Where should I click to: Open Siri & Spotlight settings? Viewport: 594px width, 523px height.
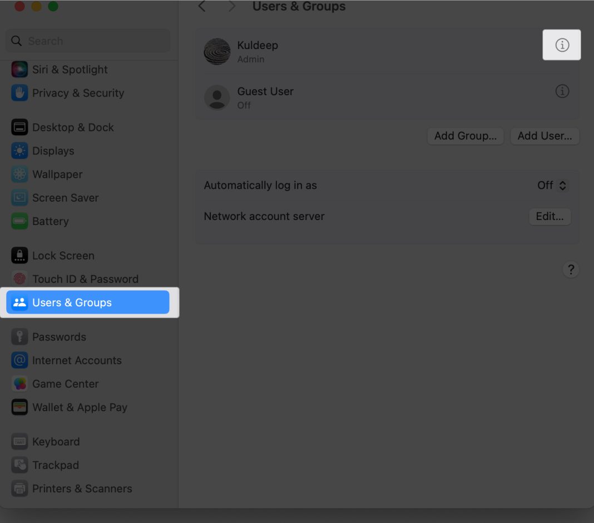70,70
